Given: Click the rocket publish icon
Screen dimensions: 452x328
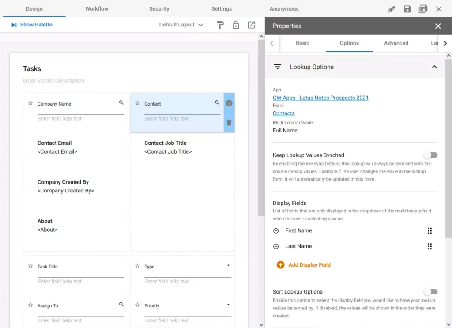Looking at the screenshot, I should click(392, 9).
